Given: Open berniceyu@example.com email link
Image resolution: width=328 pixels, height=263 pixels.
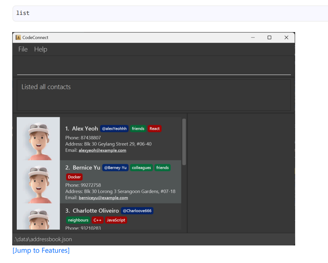Looking at the screenshot, I should point(103,198).
